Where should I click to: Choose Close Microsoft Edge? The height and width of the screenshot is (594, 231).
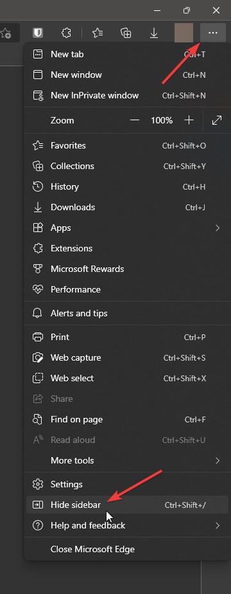127,549
